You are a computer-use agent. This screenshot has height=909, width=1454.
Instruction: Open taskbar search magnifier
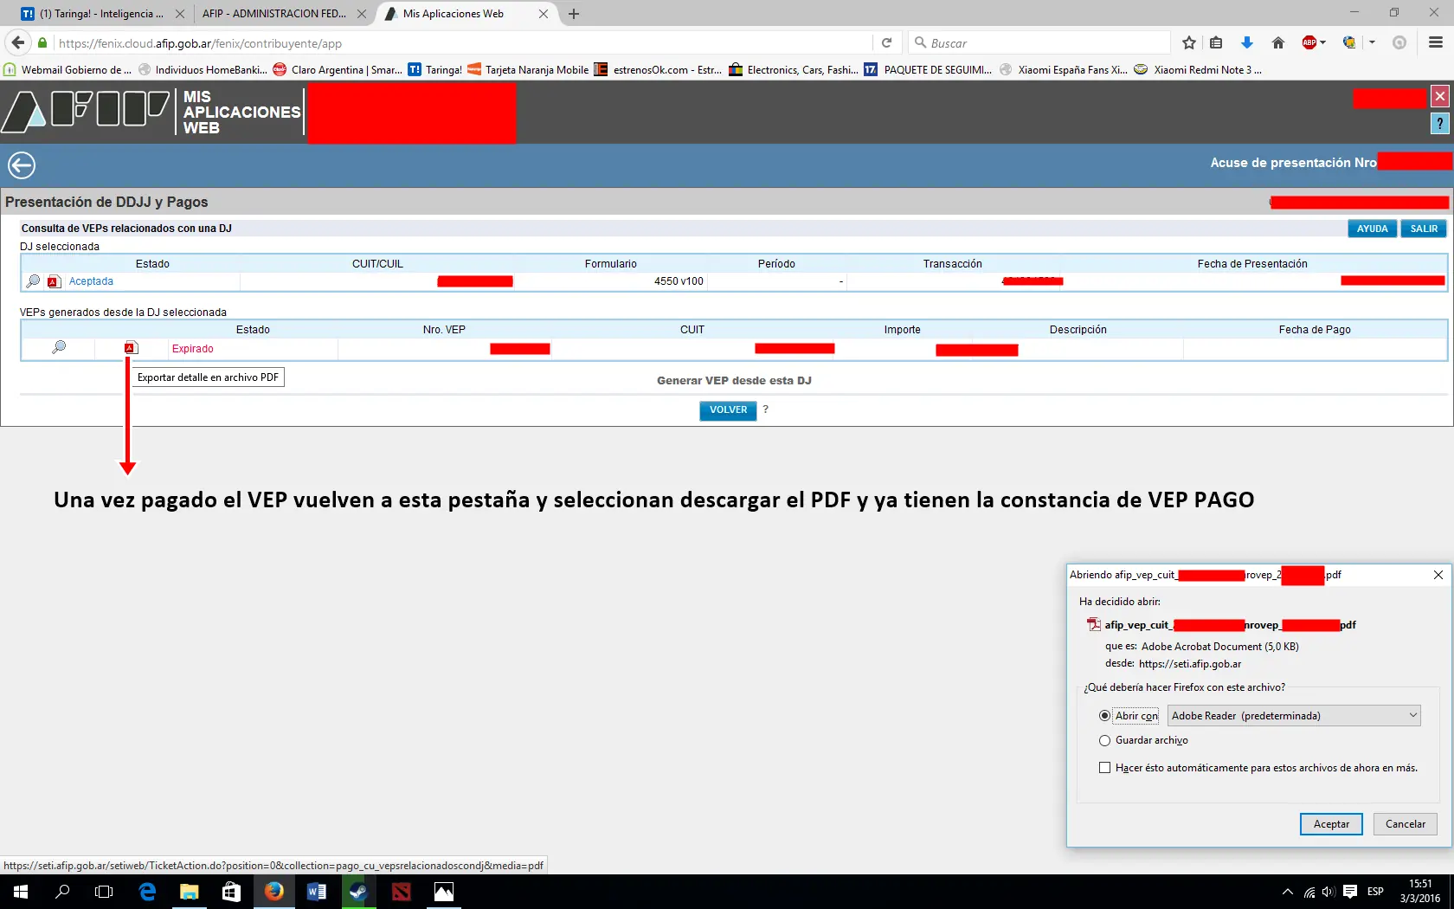[x=62, y=892]
